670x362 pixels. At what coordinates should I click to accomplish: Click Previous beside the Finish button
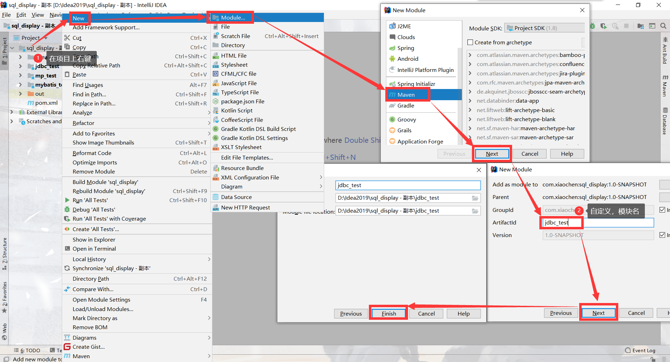(x=351, y=313)
